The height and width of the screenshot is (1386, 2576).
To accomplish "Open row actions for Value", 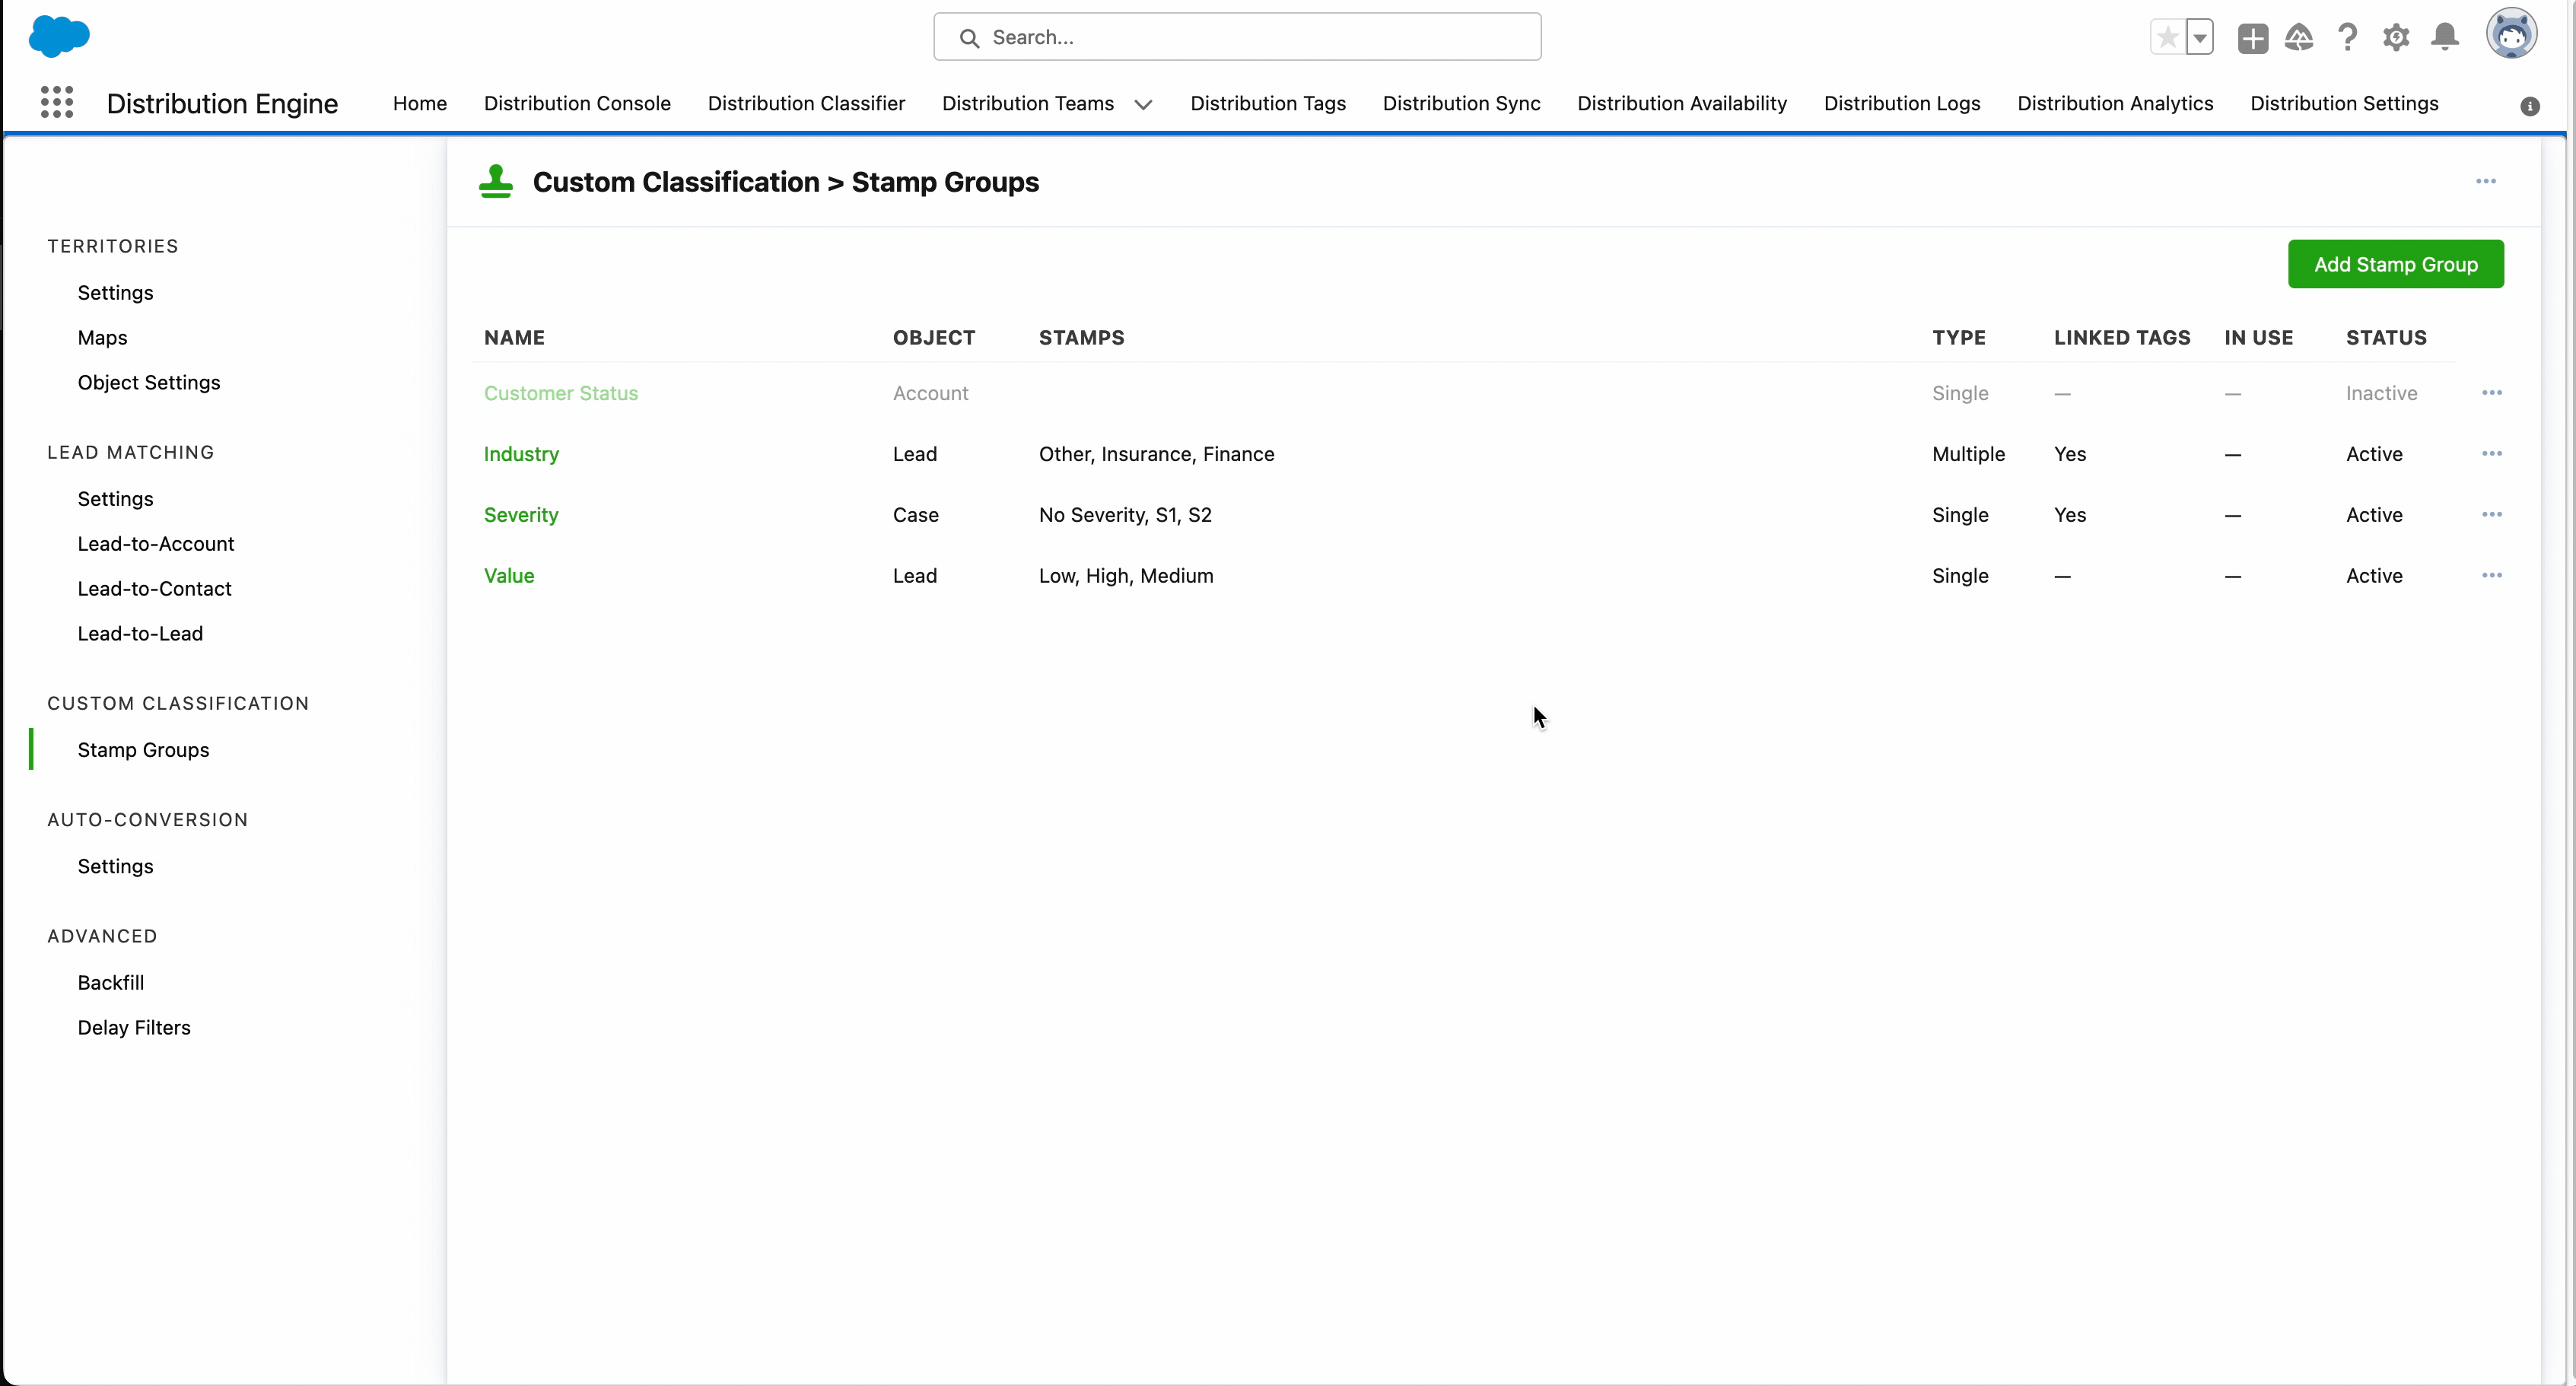I will tap(2492, 576).
